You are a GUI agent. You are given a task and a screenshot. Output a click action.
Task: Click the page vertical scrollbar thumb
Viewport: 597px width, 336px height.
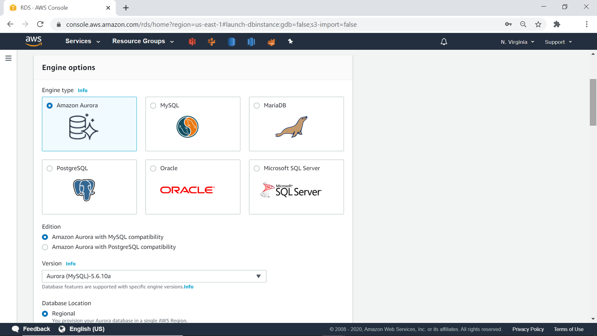tap(593, 102)
